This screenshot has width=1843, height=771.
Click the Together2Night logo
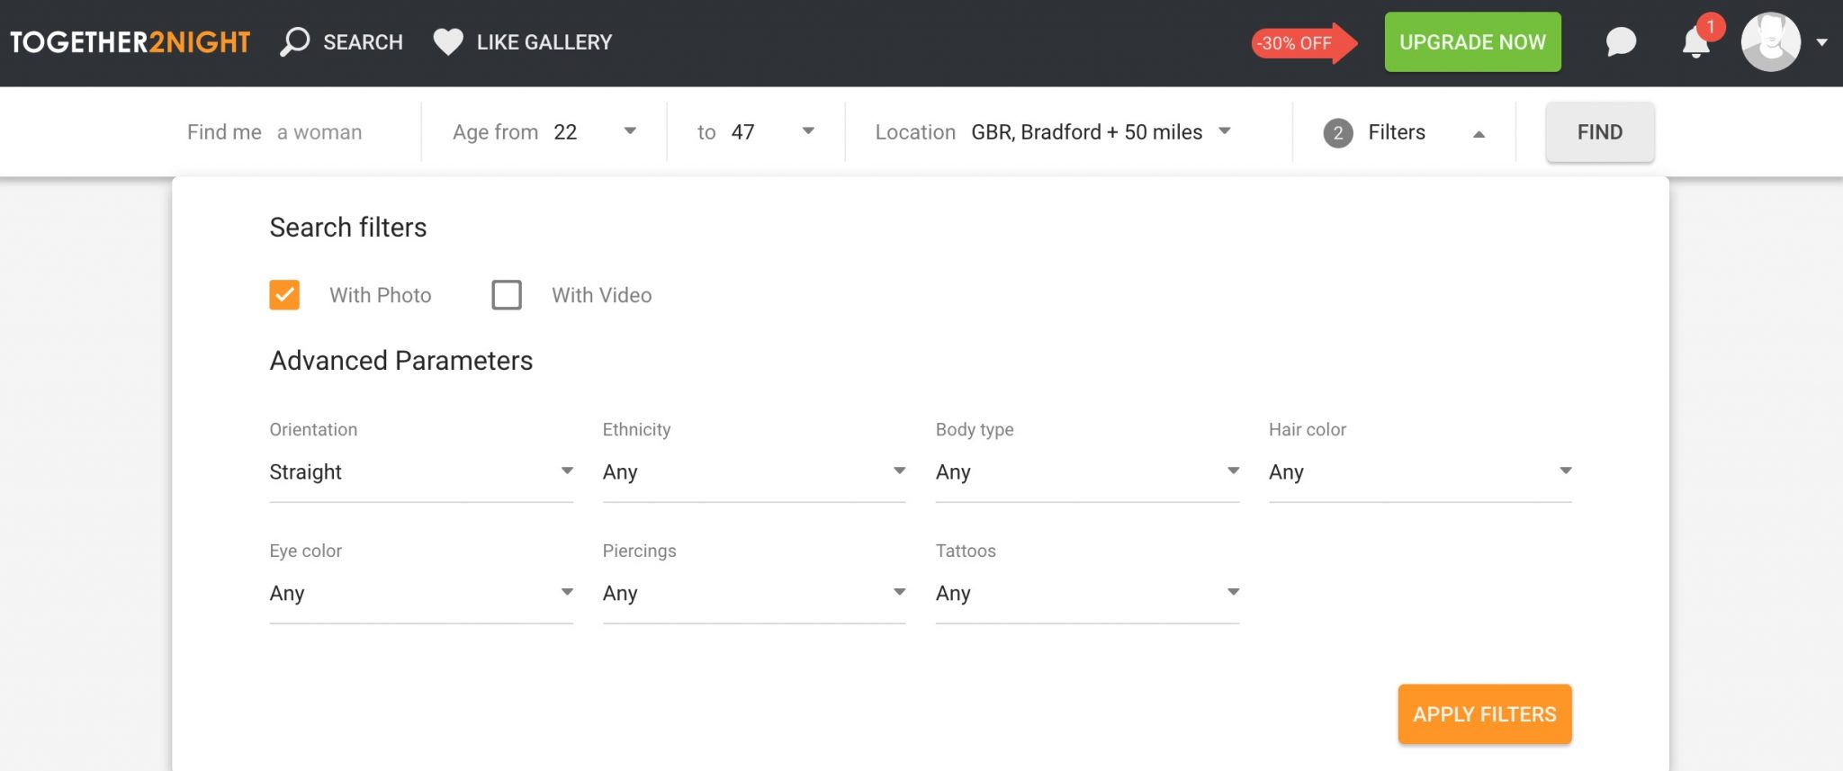(130, 42)
